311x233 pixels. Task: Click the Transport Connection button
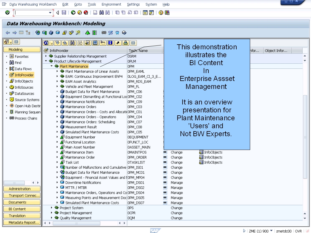[22, 195]
